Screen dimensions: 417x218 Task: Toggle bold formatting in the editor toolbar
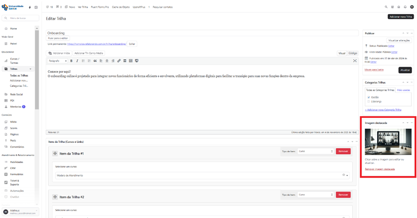pos(71,61)
